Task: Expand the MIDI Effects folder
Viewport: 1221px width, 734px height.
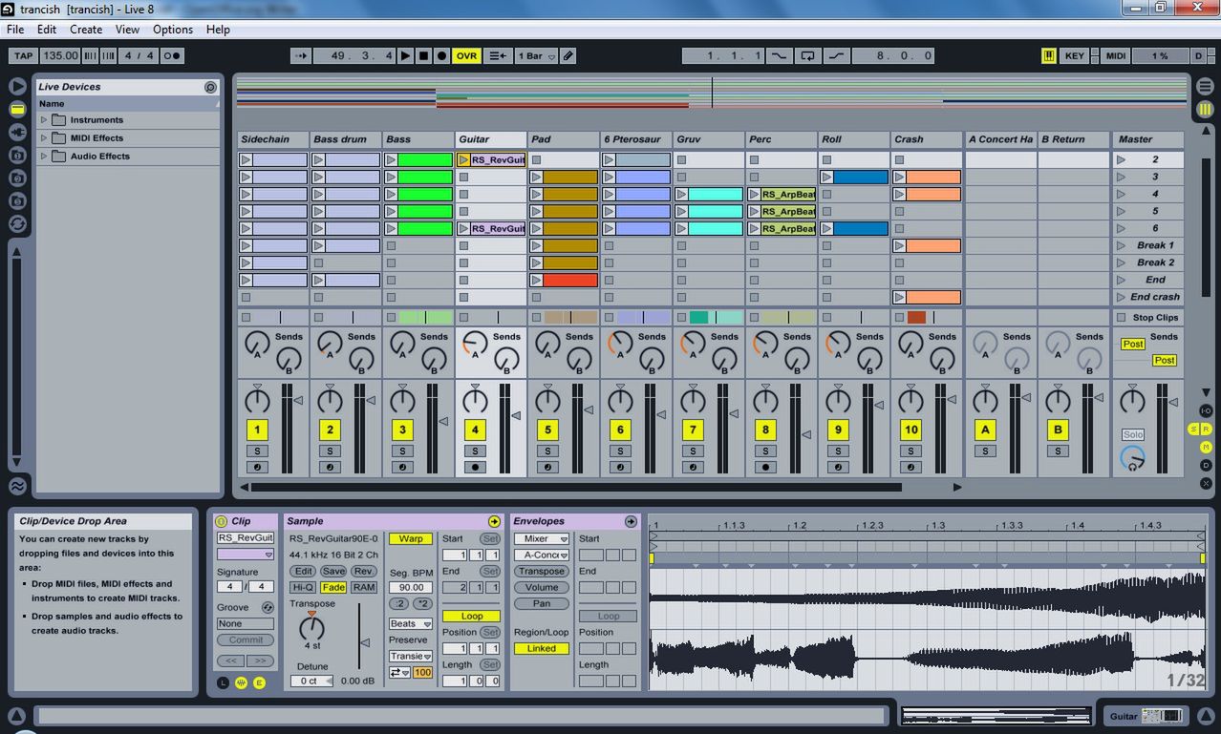Action: point(44,138)
